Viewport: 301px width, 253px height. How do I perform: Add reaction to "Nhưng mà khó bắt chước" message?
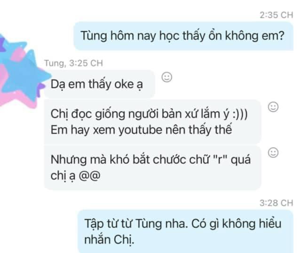273,153
